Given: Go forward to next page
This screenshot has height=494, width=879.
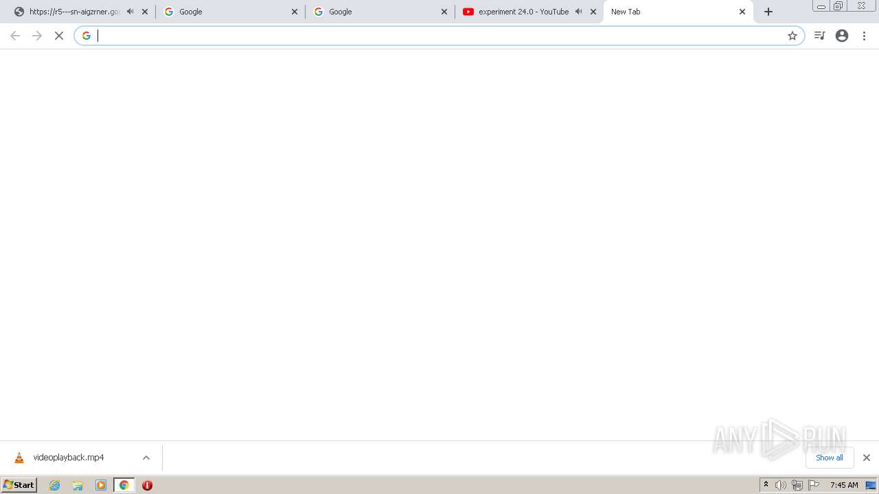Looking at the screenshot, I should tap(37, 36).
